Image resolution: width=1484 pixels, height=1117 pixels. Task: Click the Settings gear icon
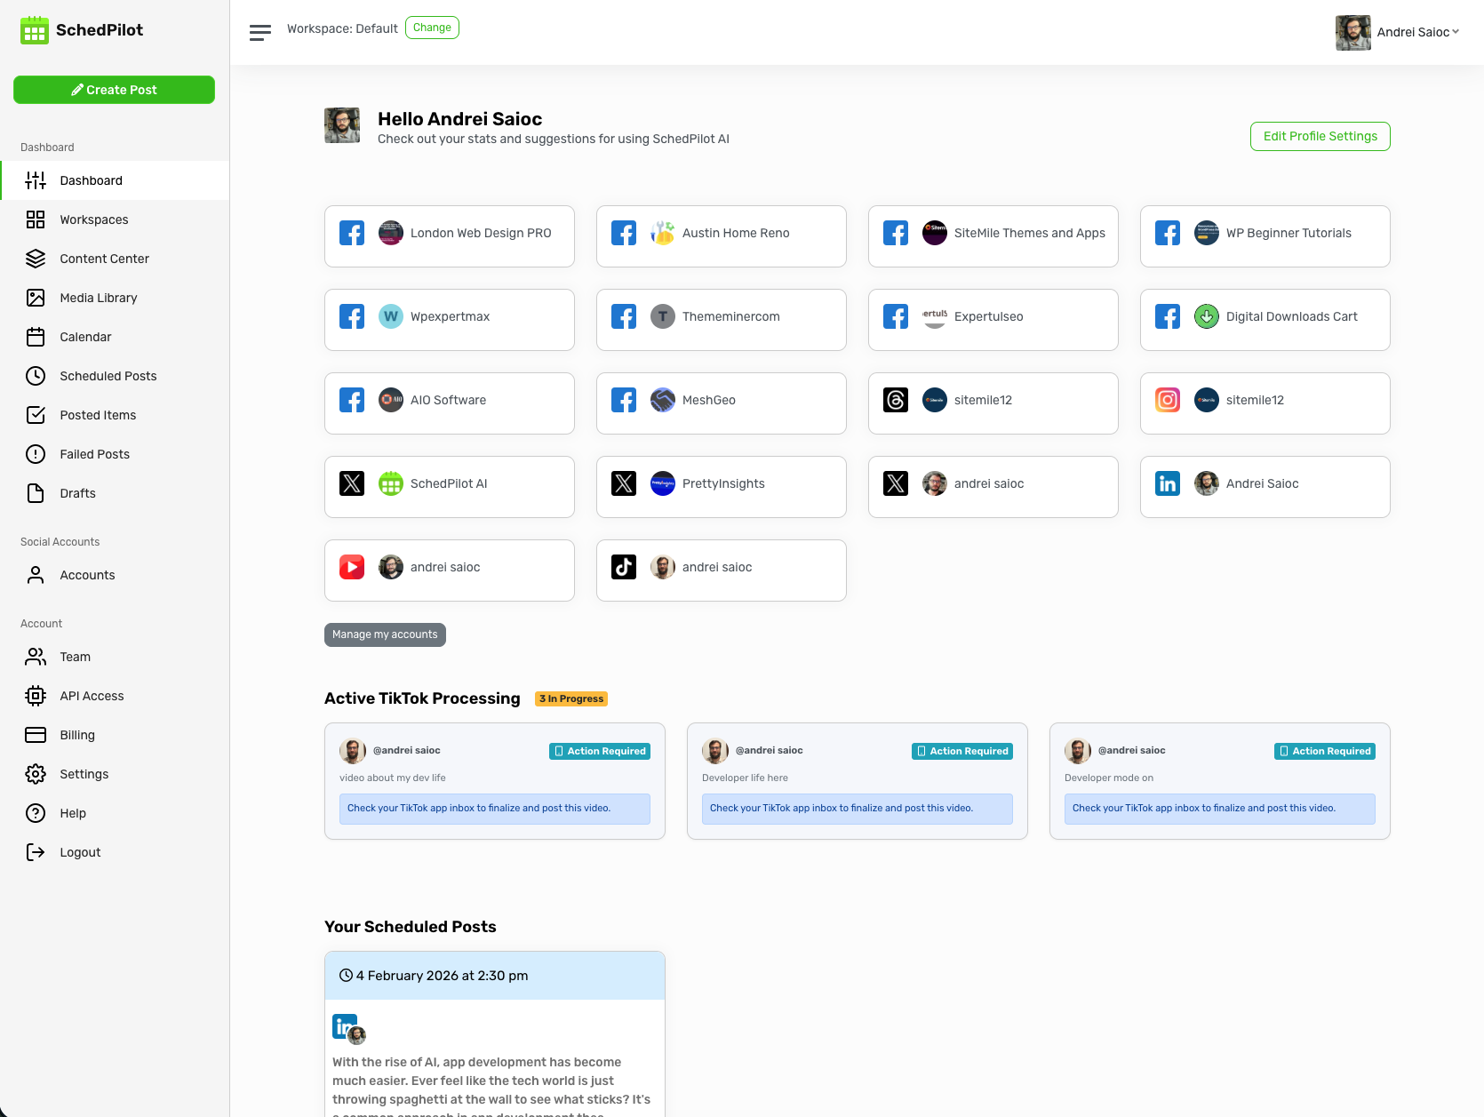[x=36, y=774]
